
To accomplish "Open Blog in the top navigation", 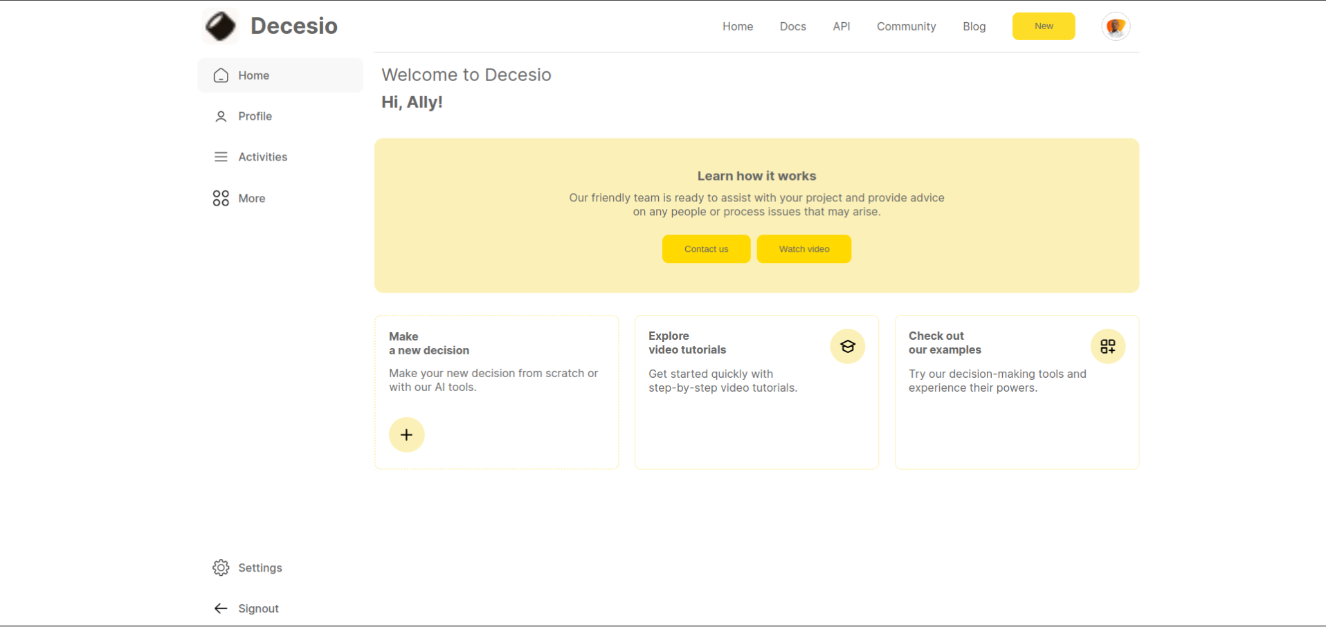I will click(974, 26).
